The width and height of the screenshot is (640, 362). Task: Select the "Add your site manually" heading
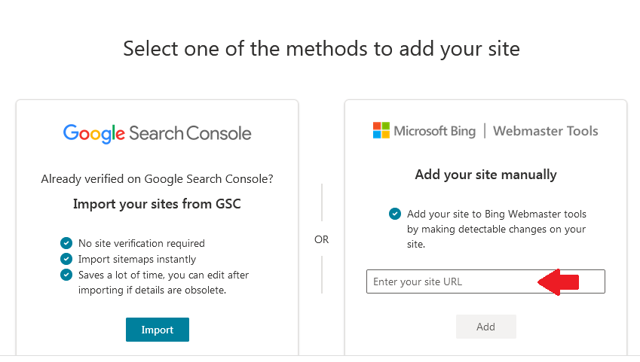(x=485, y=175)
